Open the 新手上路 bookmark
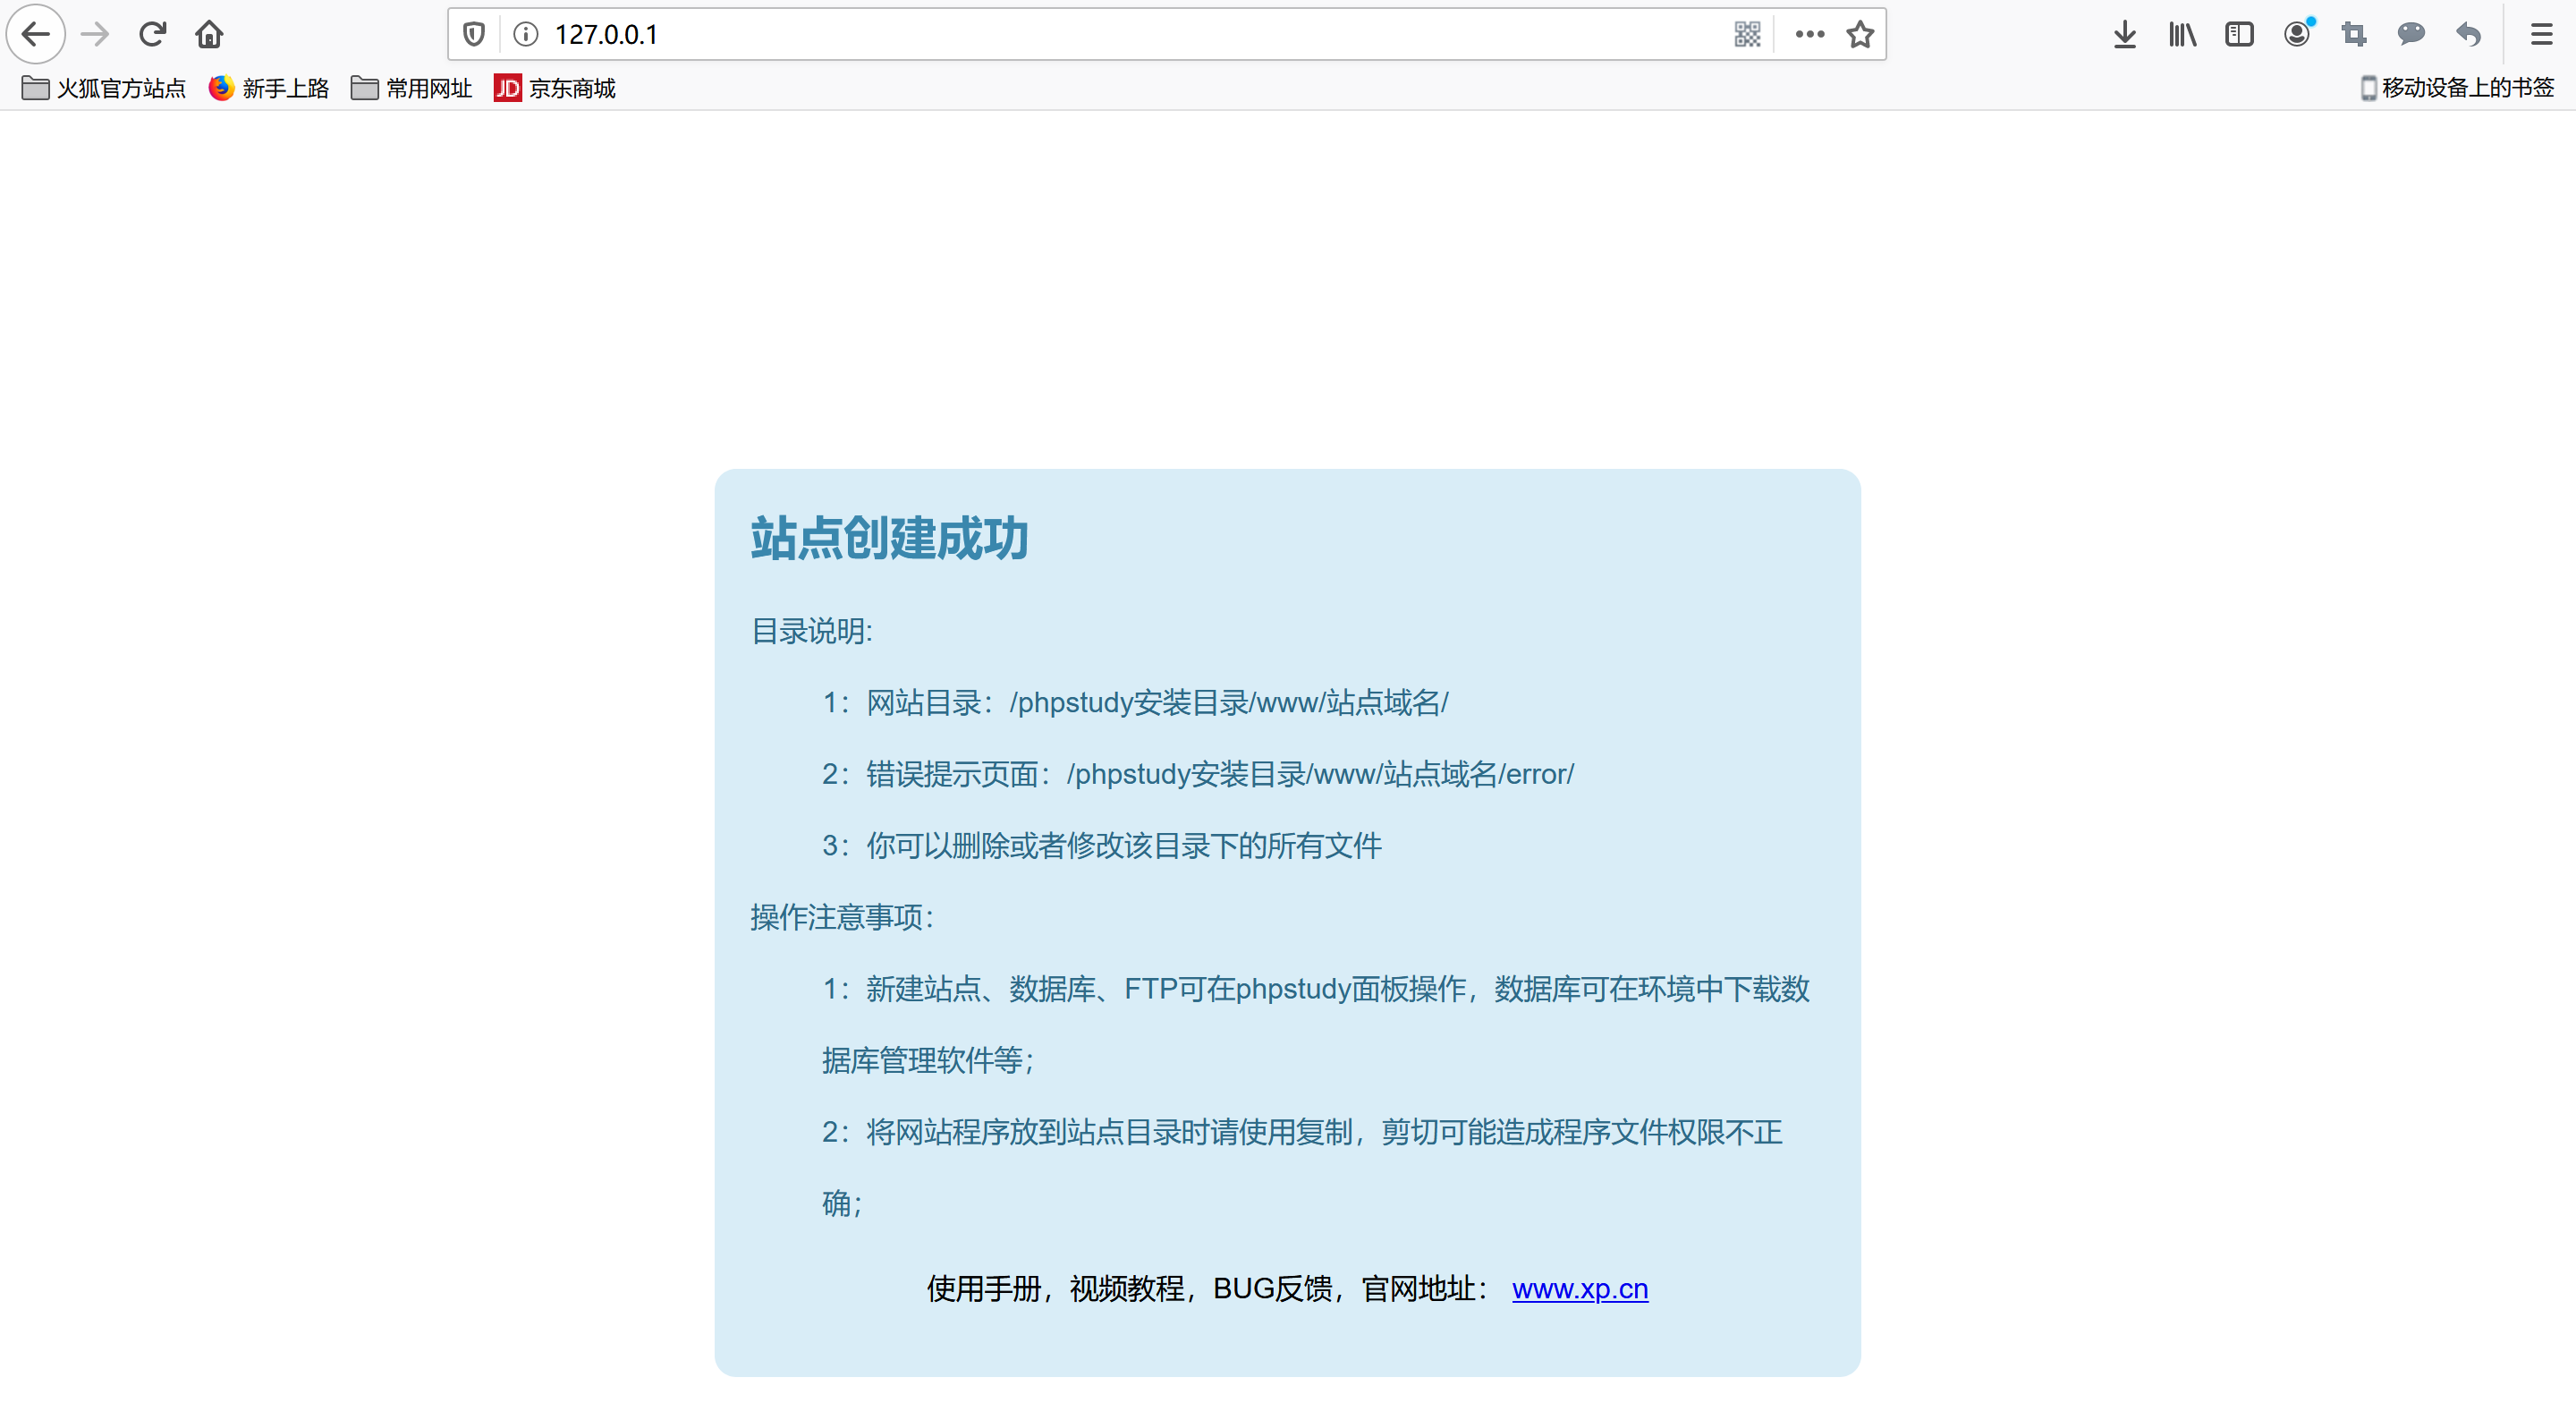Screen dimensions: 2576x1420 click(x=269, y=89)
